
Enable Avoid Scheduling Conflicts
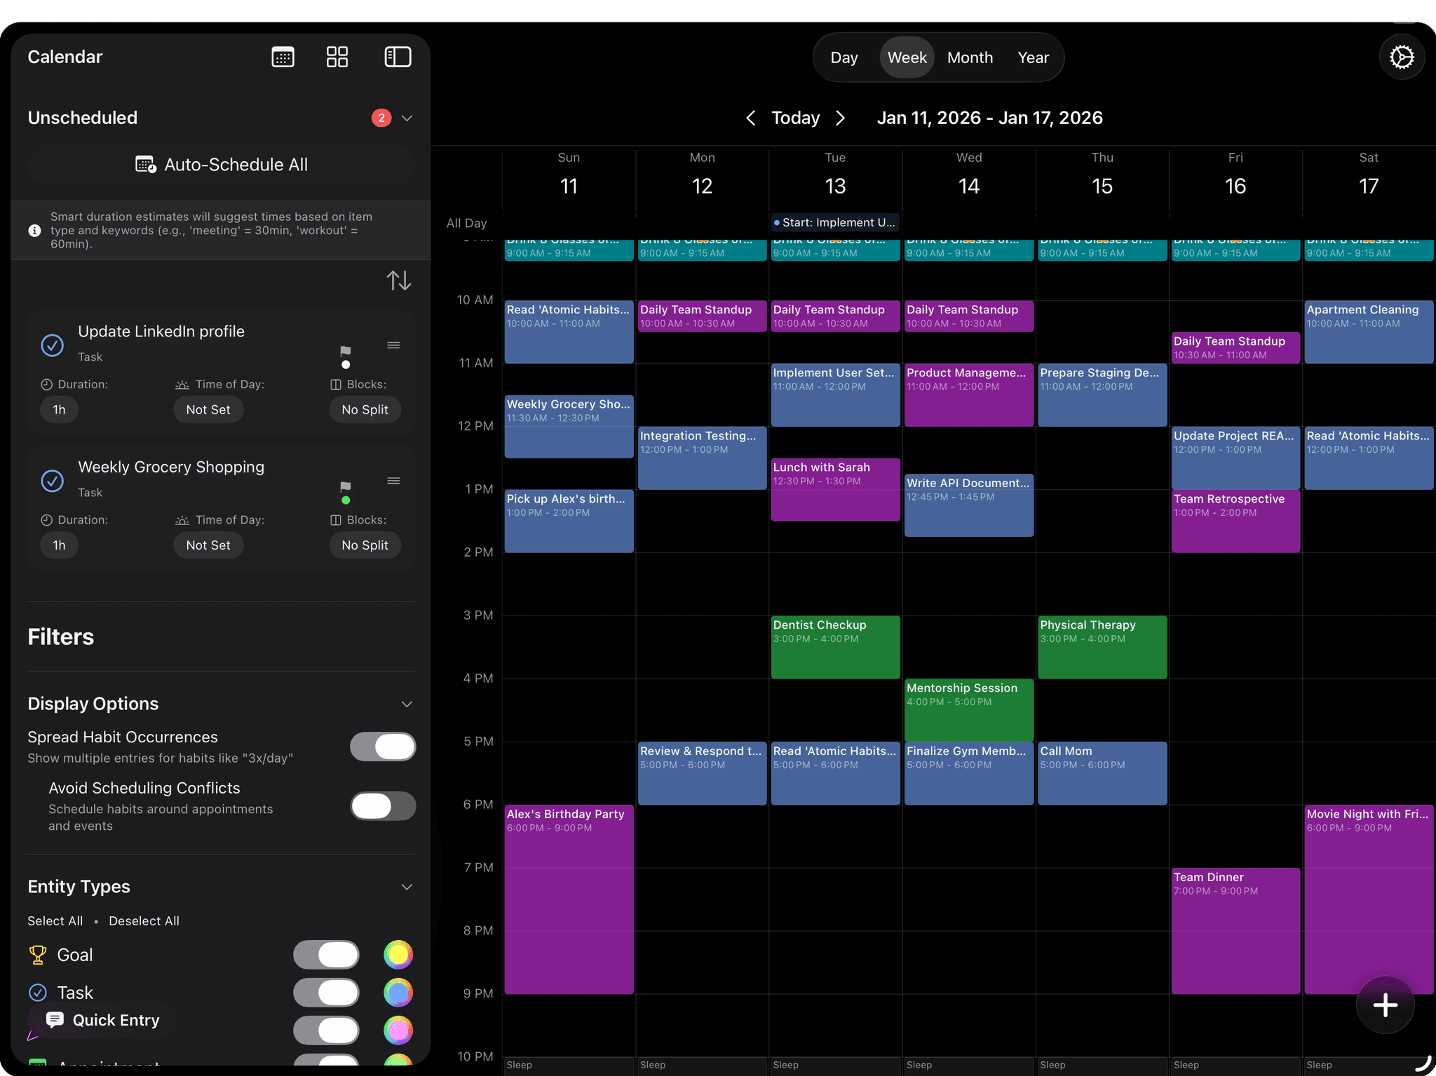(382, 806)
